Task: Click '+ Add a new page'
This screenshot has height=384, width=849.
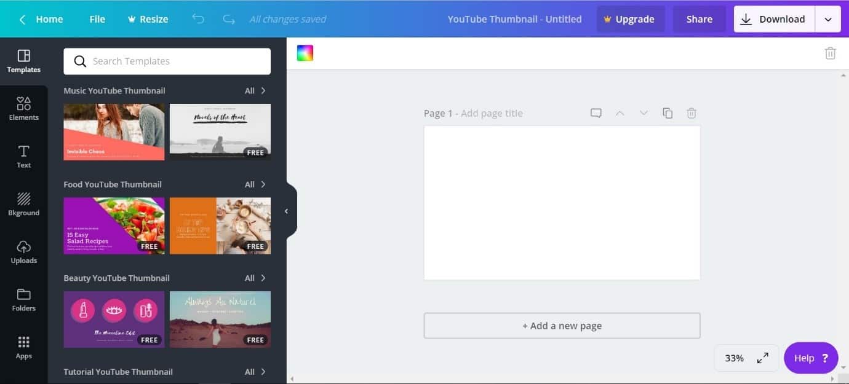Action: (x=562, y=326)
